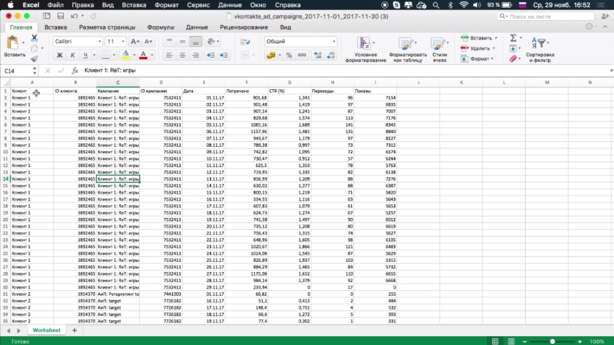Click the Undo arrow icon

pyautogui.click(x=74, y=16)
